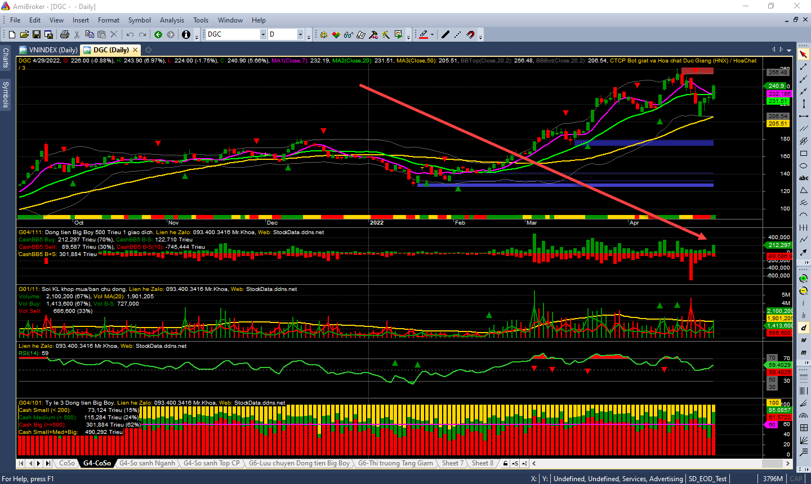
Task: Open G6-Luu chuyen Dong tien Big Boy sheet
Action: click(x=299, y=463)
